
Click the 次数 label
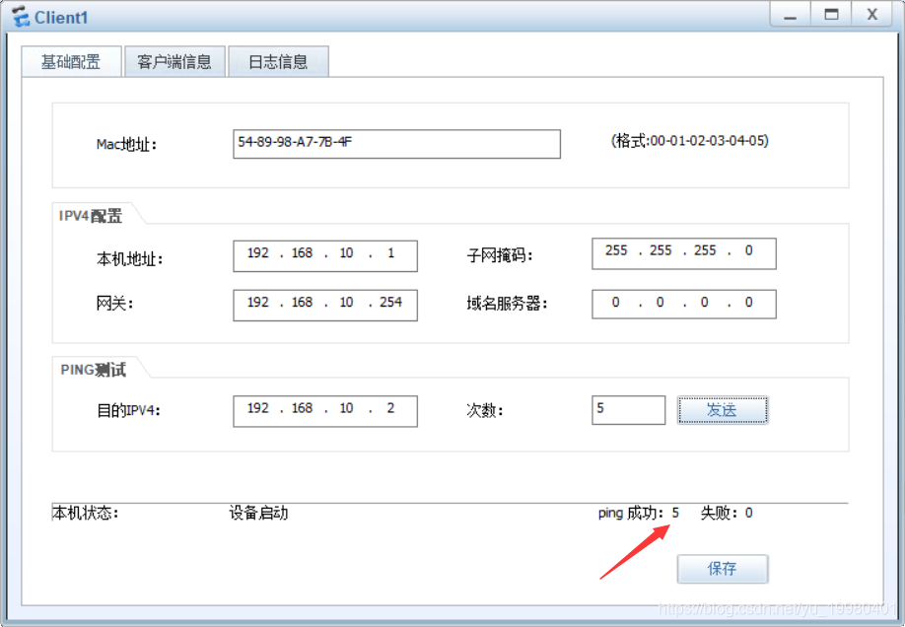pos(485,410)
